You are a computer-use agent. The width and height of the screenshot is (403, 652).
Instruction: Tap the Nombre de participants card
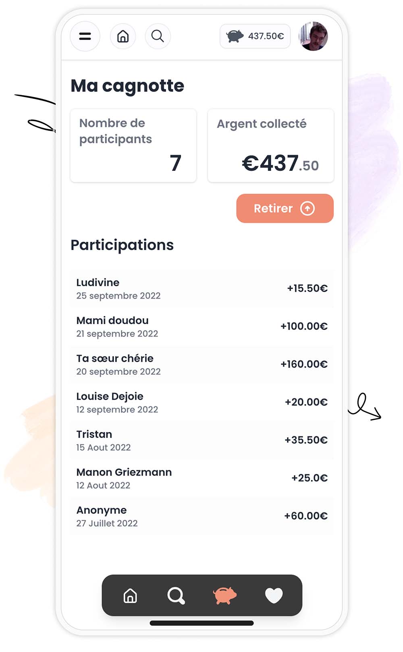click(x=133, y=145)
